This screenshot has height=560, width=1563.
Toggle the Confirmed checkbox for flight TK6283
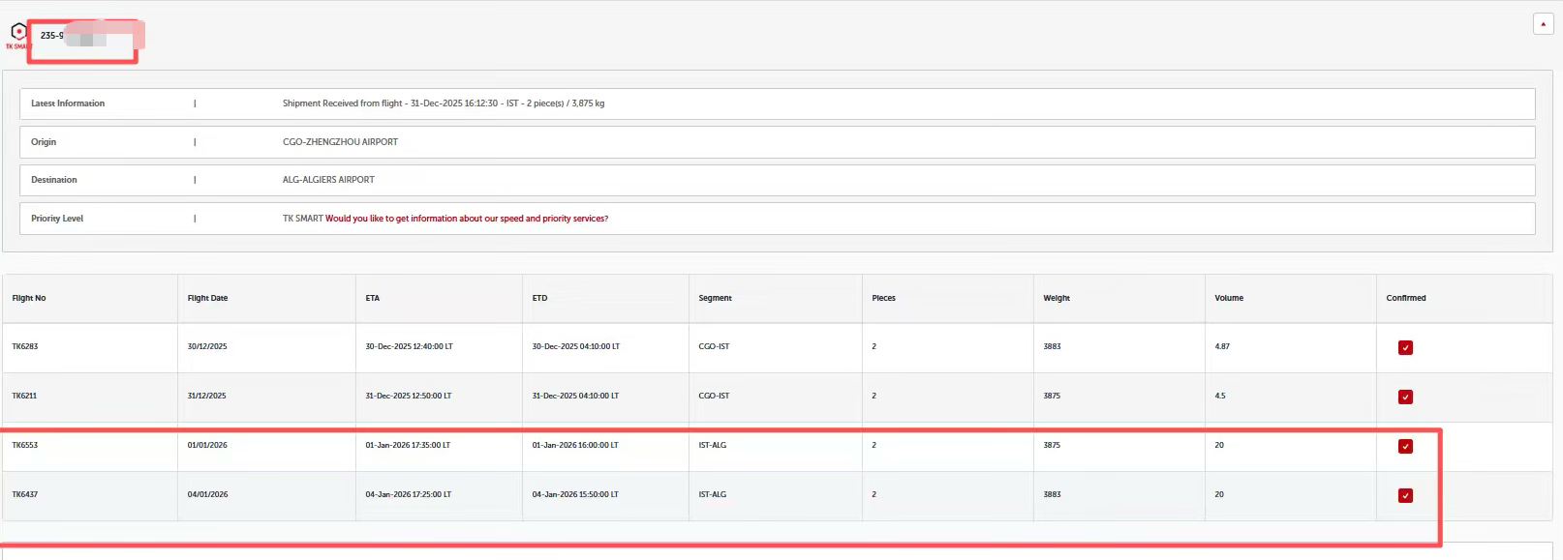(x=1405, y=348)
